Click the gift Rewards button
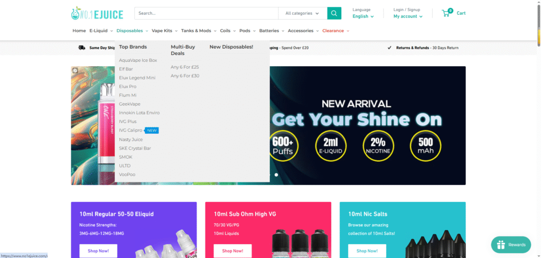Screen dimensions: 541x258 (511, 245)
